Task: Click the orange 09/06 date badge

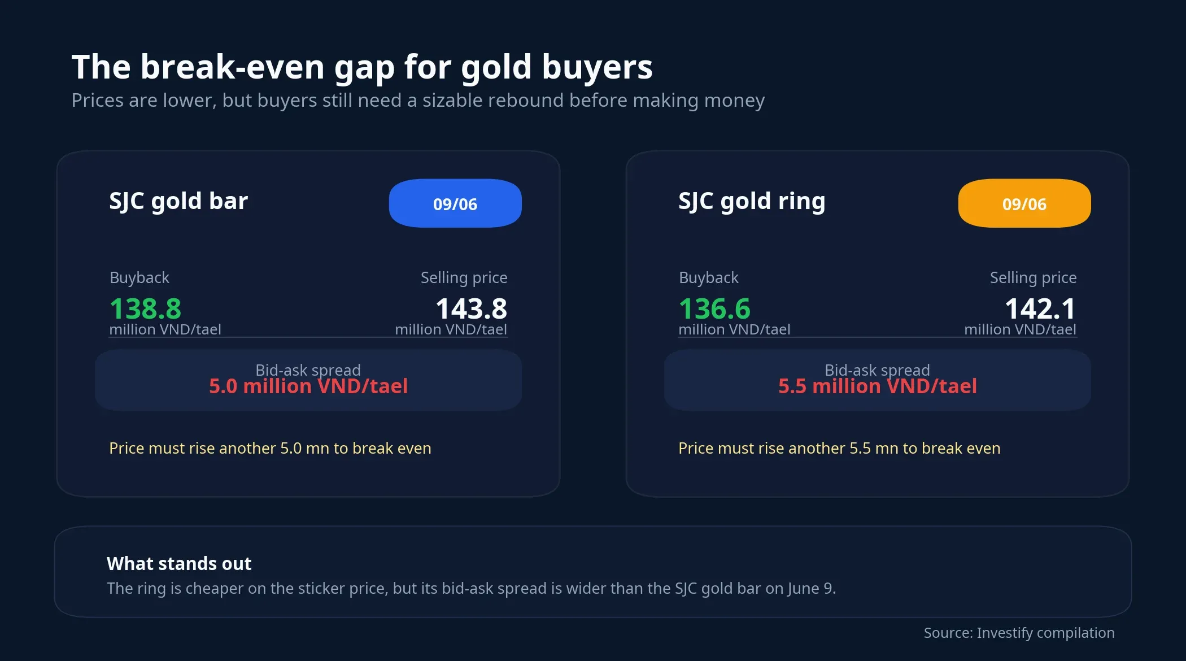Action: pos(1024,203)
